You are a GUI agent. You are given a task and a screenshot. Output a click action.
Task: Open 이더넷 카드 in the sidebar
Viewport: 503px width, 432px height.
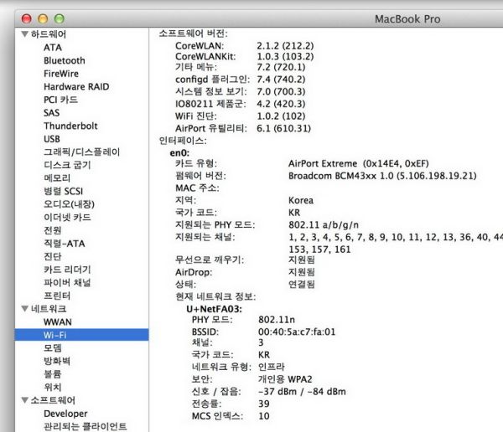click(67, 218)
